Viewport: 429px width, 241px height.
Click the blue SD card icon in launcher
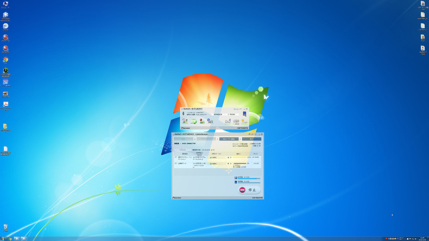coord(244,115)
